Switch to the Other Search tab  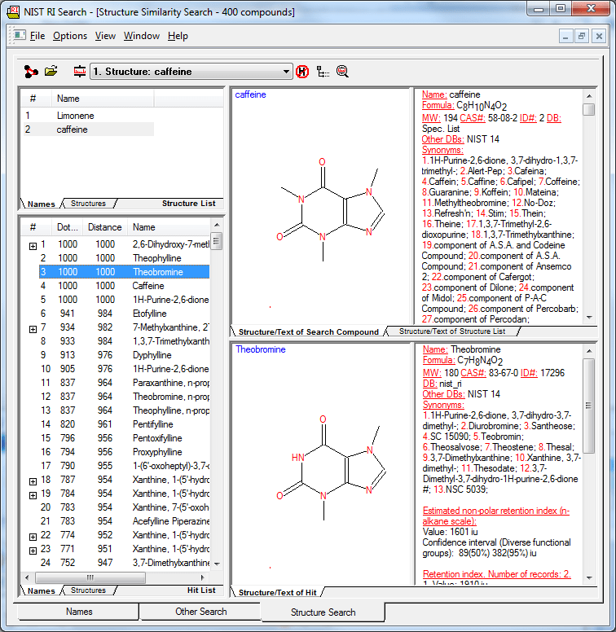pyautogui.click(x=200, y=612)
